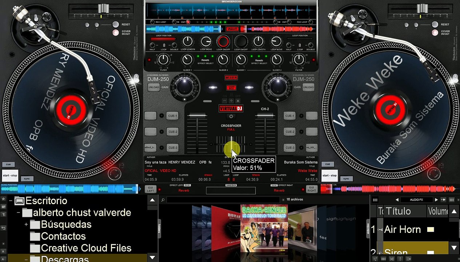
Task: Switch to next AUDIO FX bank arrow
Action: tap(436, 200)
